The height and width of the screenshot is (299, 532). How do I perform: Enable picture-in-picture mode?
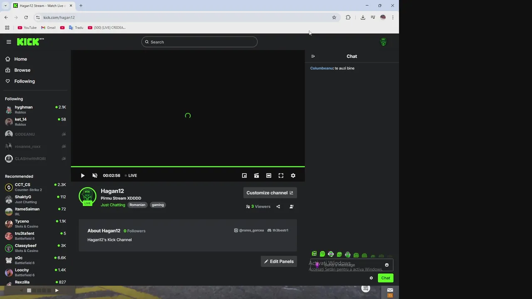pos(244,176)
